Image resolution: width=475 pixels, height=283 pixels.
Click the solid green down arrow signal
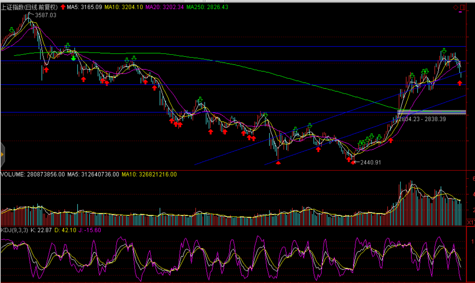click(x=73, y=58)
